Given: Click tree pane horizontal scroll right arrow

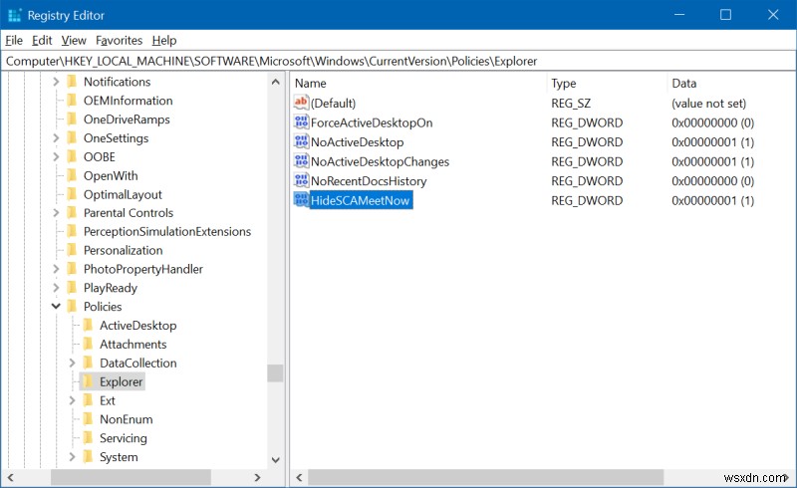Looking at the screenshot, I should 257,477.
